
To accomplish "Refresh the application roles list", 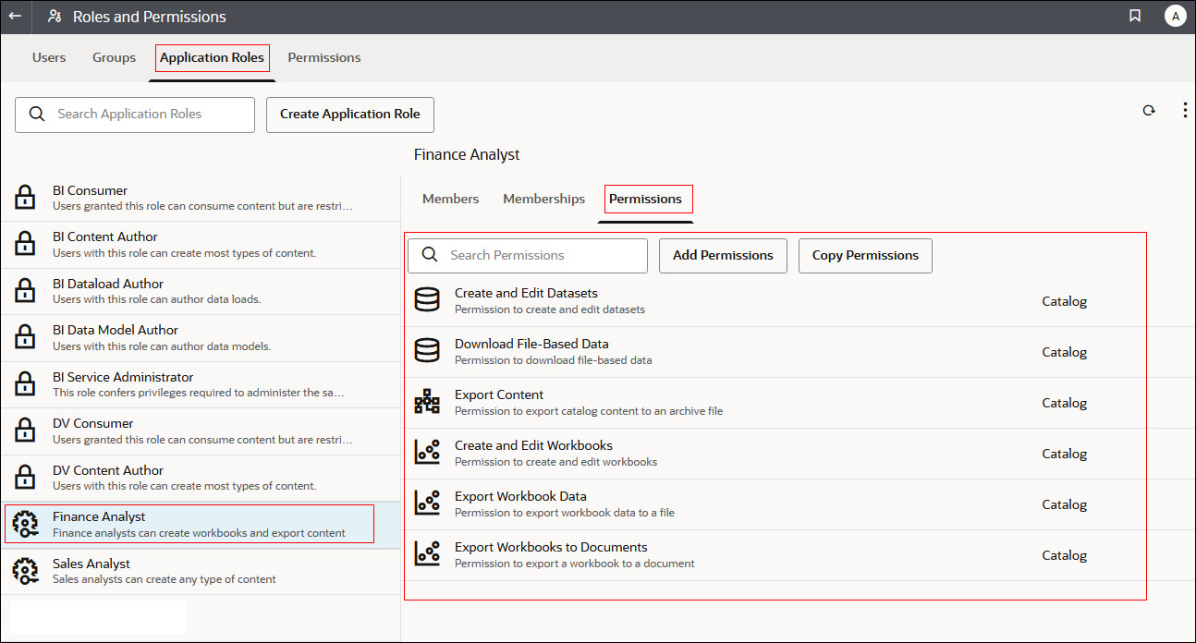I will [x=1149, y=109].
